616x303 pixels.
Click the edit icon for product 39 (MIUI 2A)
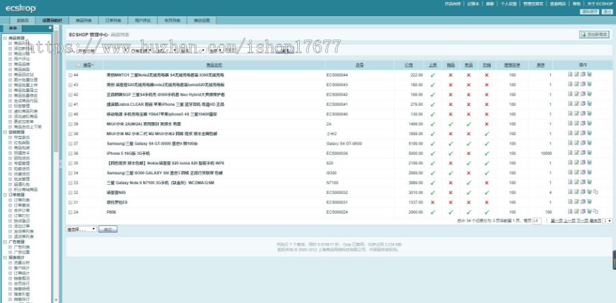pos(576,124)
